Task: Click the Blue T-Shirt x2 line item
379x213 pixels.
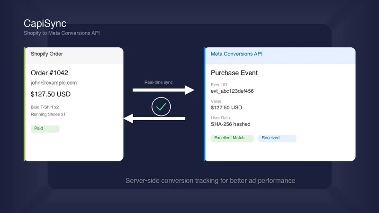Action: point(45,107)
